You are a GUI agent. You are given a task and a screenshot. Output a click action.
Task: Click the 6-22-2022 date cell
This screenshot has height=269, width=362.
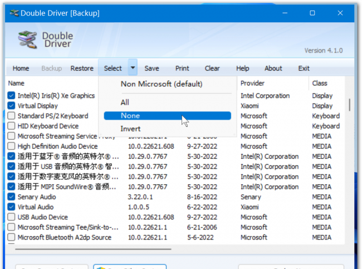click(x=201, y=207)
